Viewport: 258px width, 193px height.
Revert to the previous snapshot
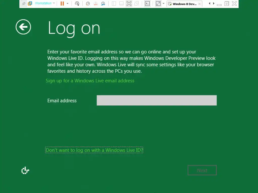tap(95, 4)
